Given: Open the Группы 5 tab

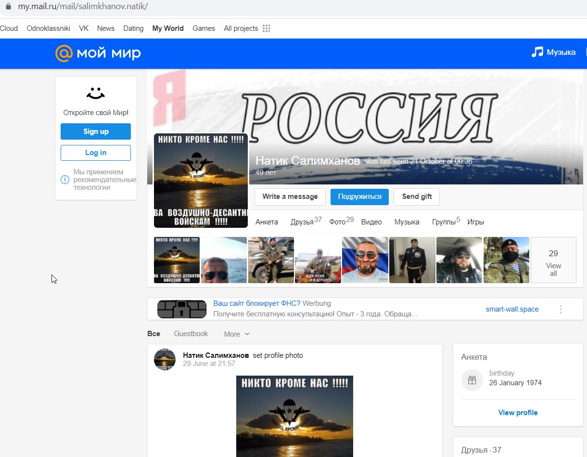Looking at the screenshot, I should pyautogui.click(x=446, y=222).
